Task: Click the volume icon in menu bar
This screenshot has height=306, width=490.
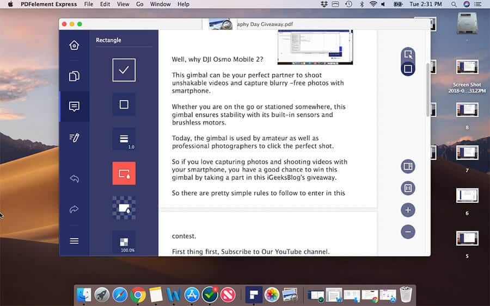Action: [x=383, y=4]
